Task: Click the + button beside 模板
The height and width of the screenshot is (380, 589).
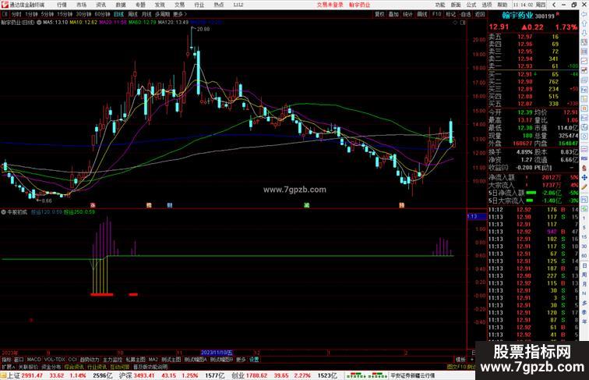Action: coord(472,360)
